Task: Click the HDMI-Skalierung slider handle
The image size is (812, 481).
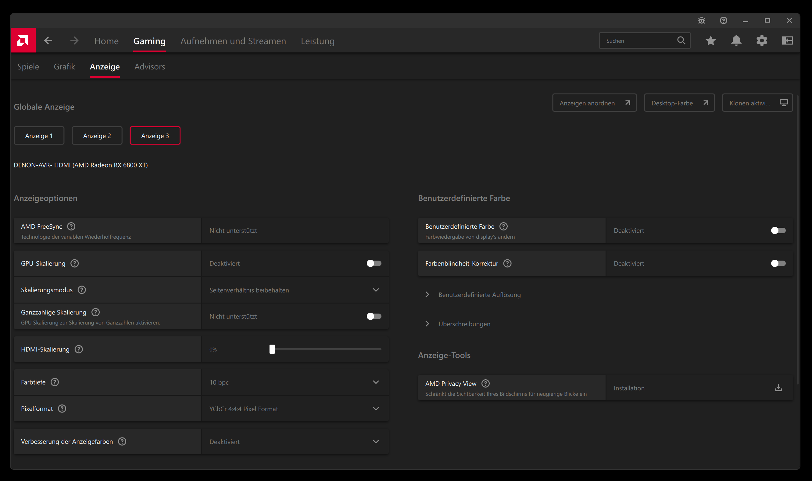Action: click(x=272, y=349)
